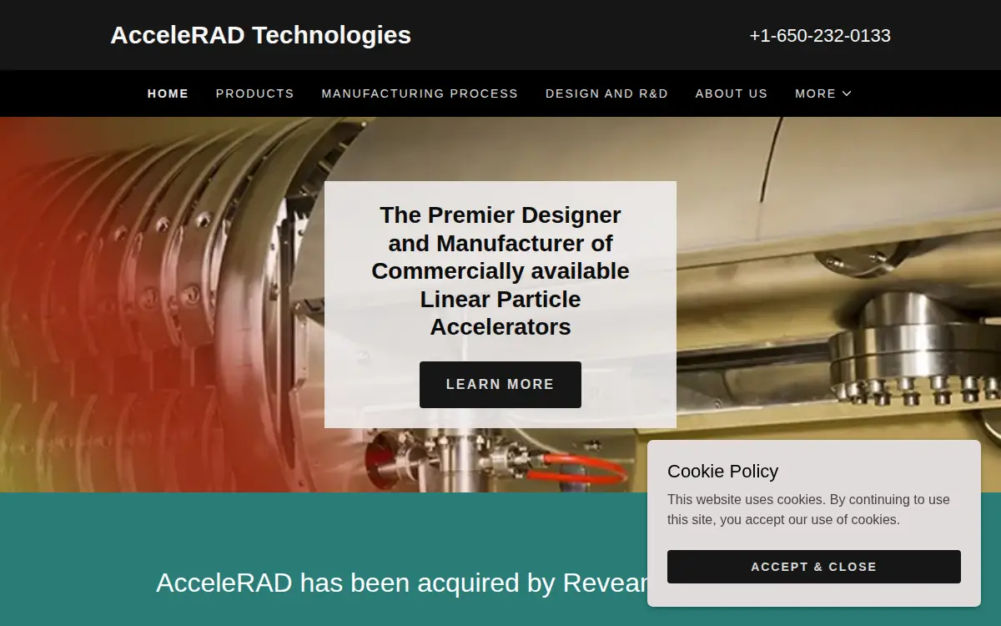Open the About Us page
The height and width of the screenshot is (626, 1001).
point(732,93)
